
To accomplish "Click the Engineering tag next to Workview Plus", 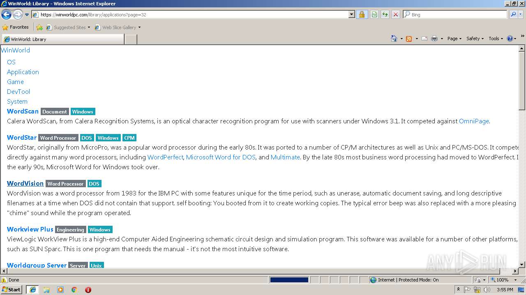I will [x=71, y=230].
